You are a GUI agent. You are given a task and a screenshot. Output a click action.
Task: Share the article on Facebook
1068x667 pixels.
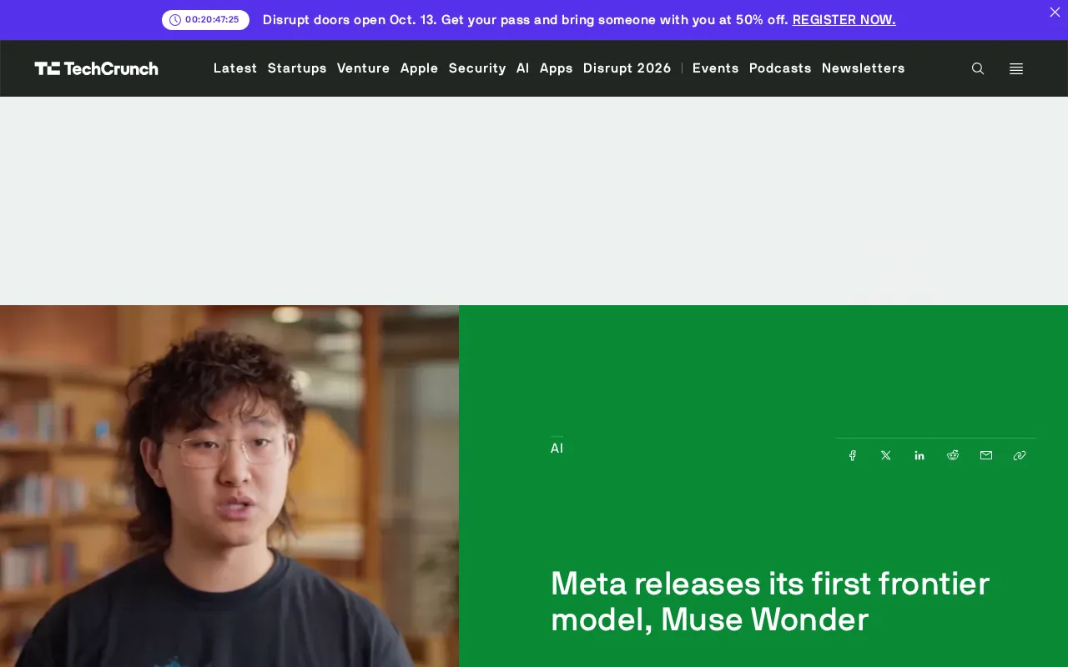tap(853, 455)
